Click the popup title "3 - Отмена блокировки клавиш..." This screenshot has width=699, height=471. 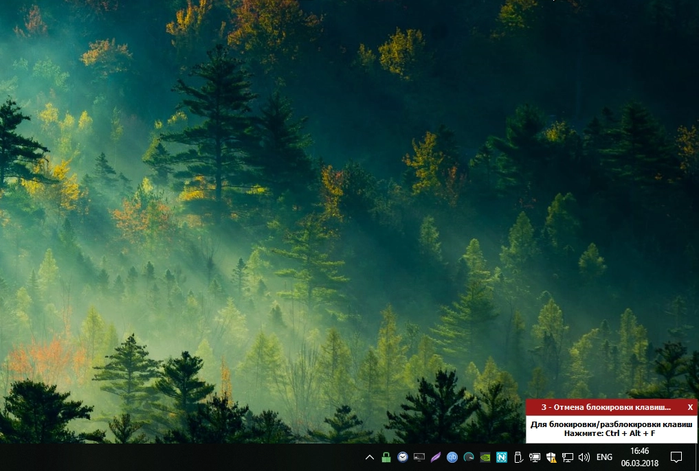pyautogui.click(x=606, y=407)
